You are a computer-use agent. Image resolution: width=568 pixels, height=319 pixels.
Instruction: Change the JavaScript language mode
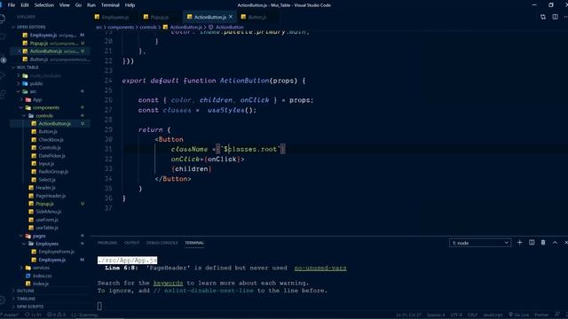coord(493,315)
